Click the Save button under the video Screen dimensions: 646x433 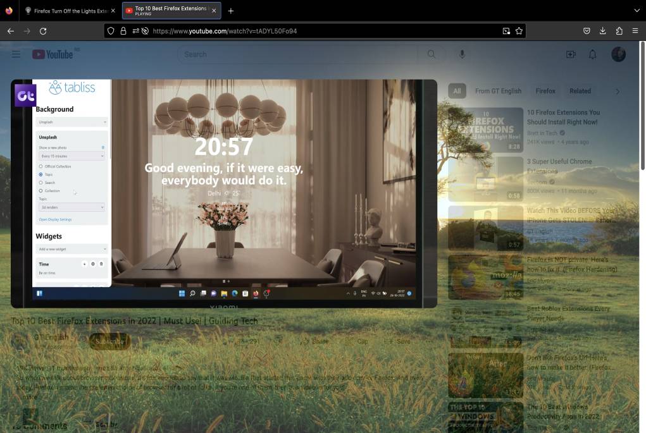pyautogui.click(x=397, y=341)
